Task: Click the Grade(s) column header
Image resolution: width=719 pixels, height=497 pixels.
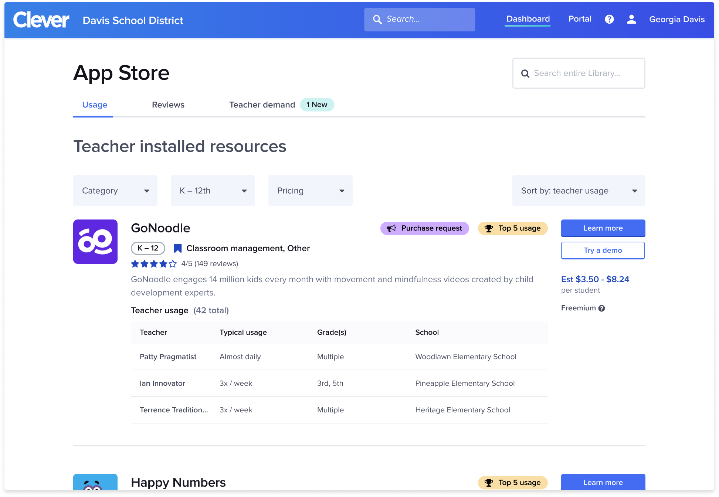Action: pyautogui.click(x=332, y=333)
